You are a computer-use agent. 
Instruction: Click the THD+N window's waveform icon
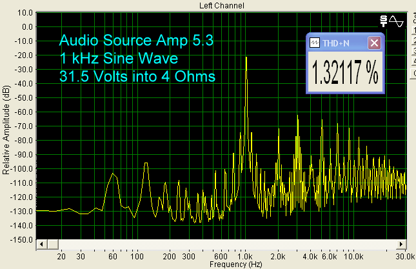pos(315,43)
